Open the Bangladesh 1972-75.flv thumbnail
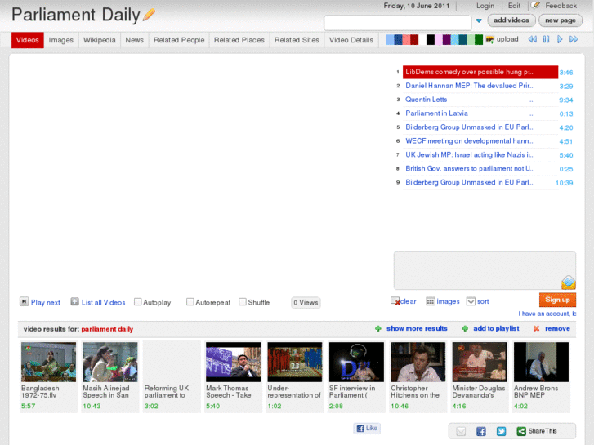Image resolution: width=594 pixels, height=445 pixels. coord(48,362)
